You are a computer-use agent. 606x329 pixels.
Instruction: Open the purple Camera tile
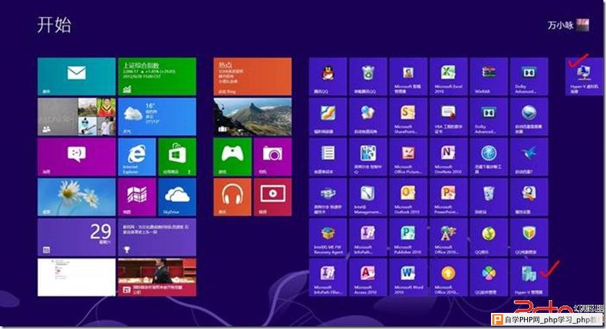coord(272,156)
